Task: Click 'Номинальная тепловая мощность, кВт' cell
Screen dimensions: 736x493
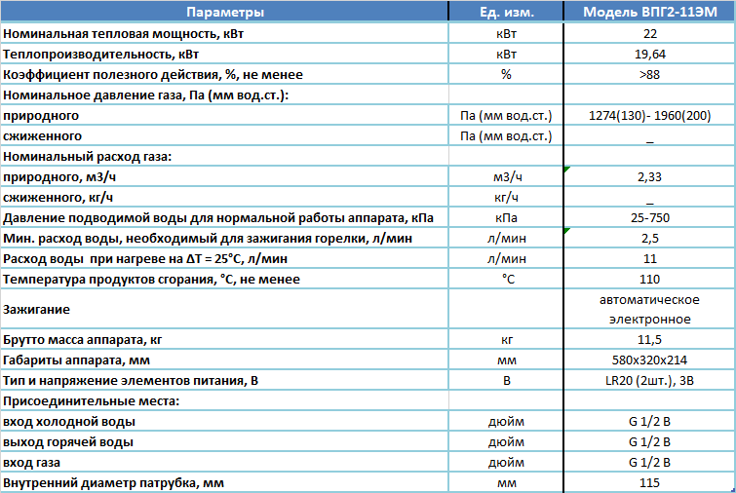Action: click(x=224, y=34)
